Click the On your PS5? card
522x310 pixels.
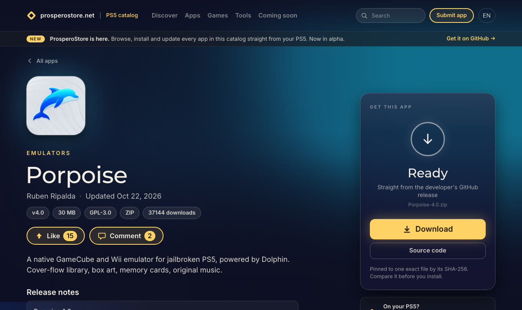click(428, 304)
